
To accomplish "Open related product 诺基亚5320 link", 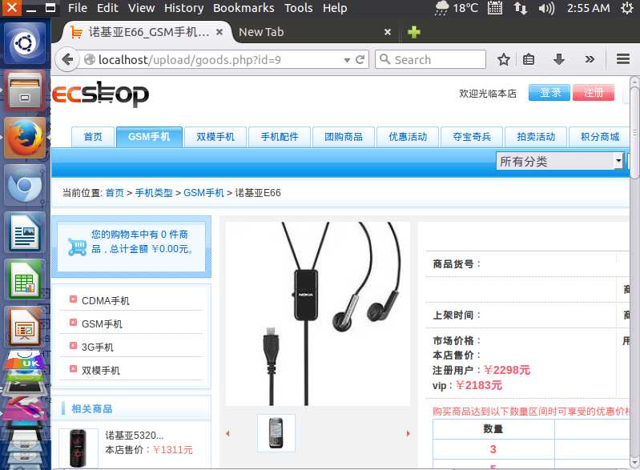I will (x=135, y=436).
